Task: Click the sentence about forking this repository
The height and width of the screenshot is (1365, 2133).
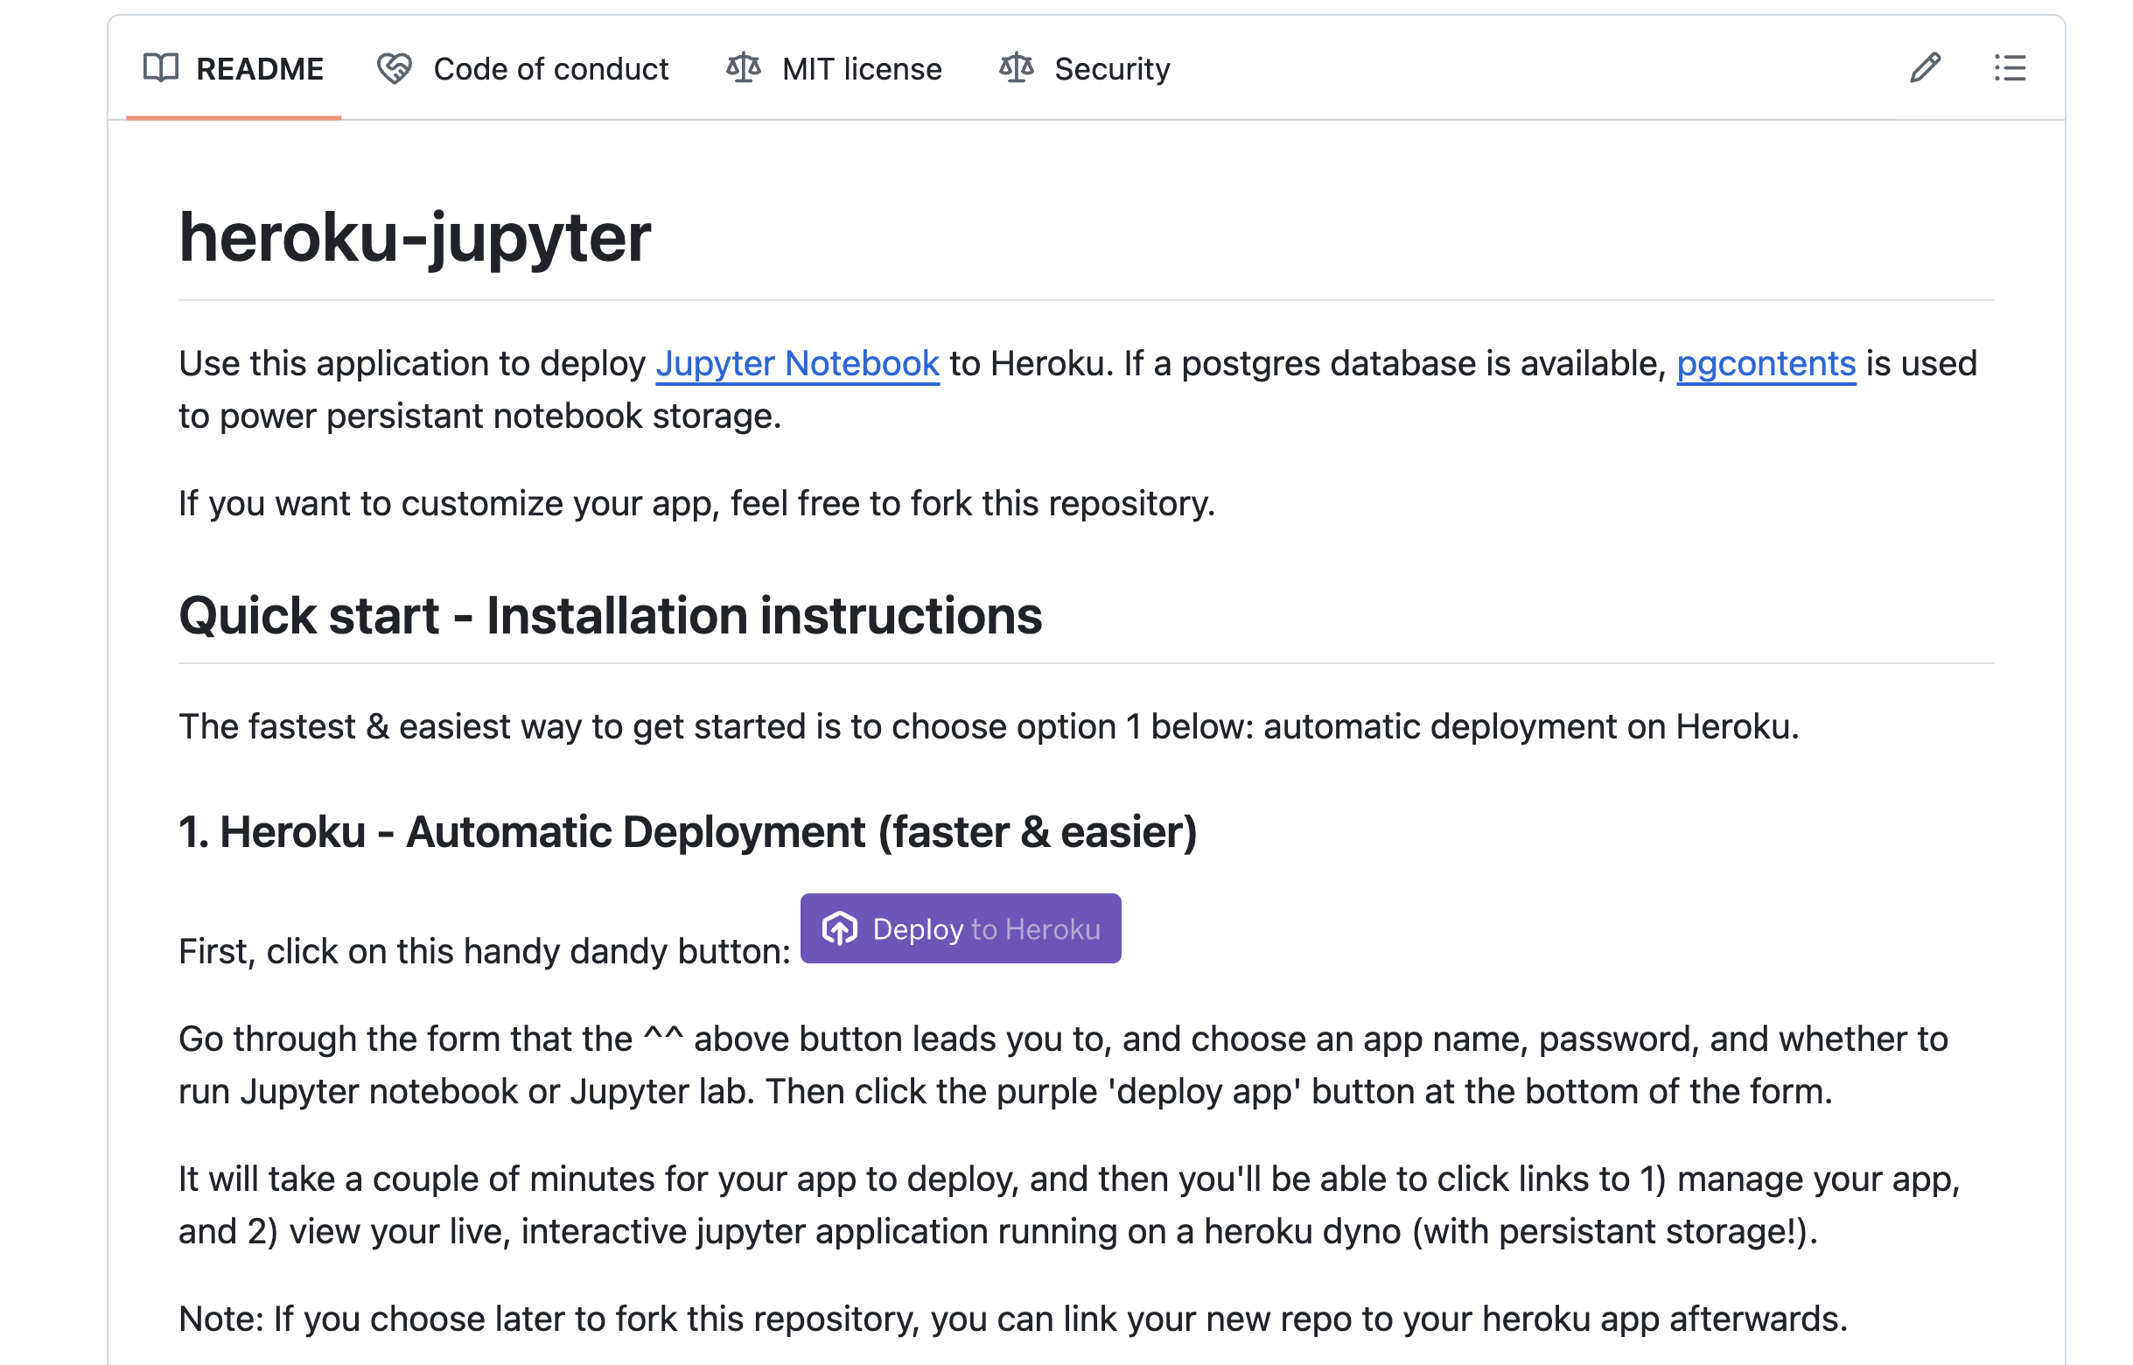Action: click(696, 503)
